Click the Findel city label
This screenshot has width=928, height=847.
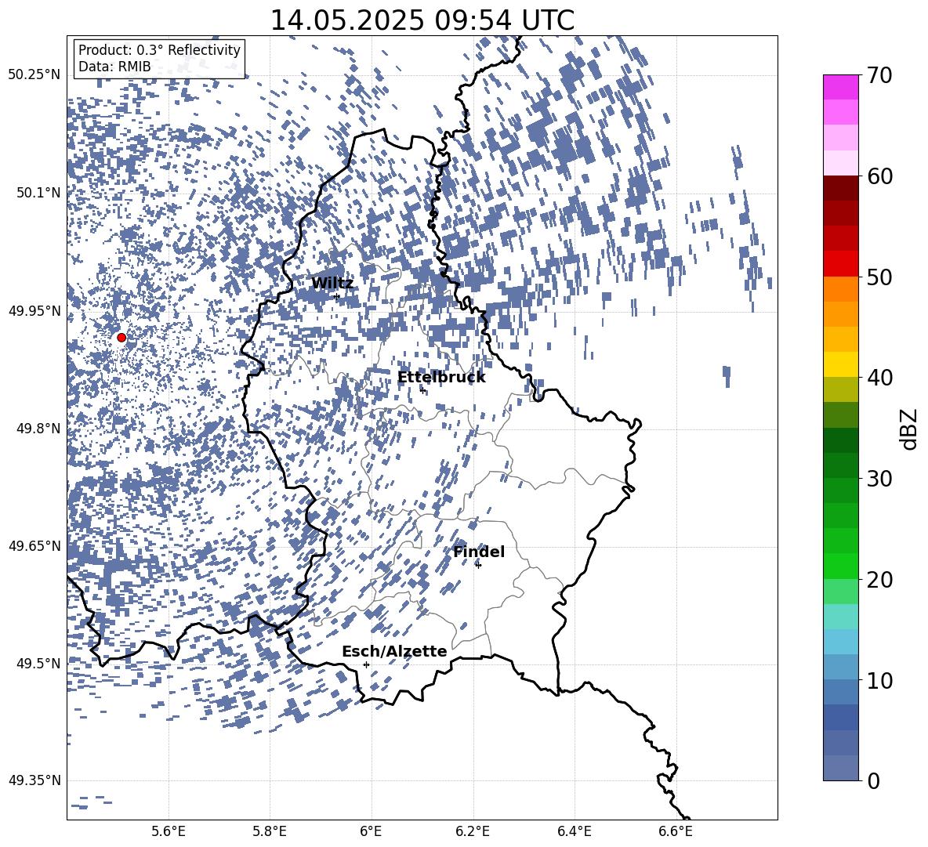(479, 552)
